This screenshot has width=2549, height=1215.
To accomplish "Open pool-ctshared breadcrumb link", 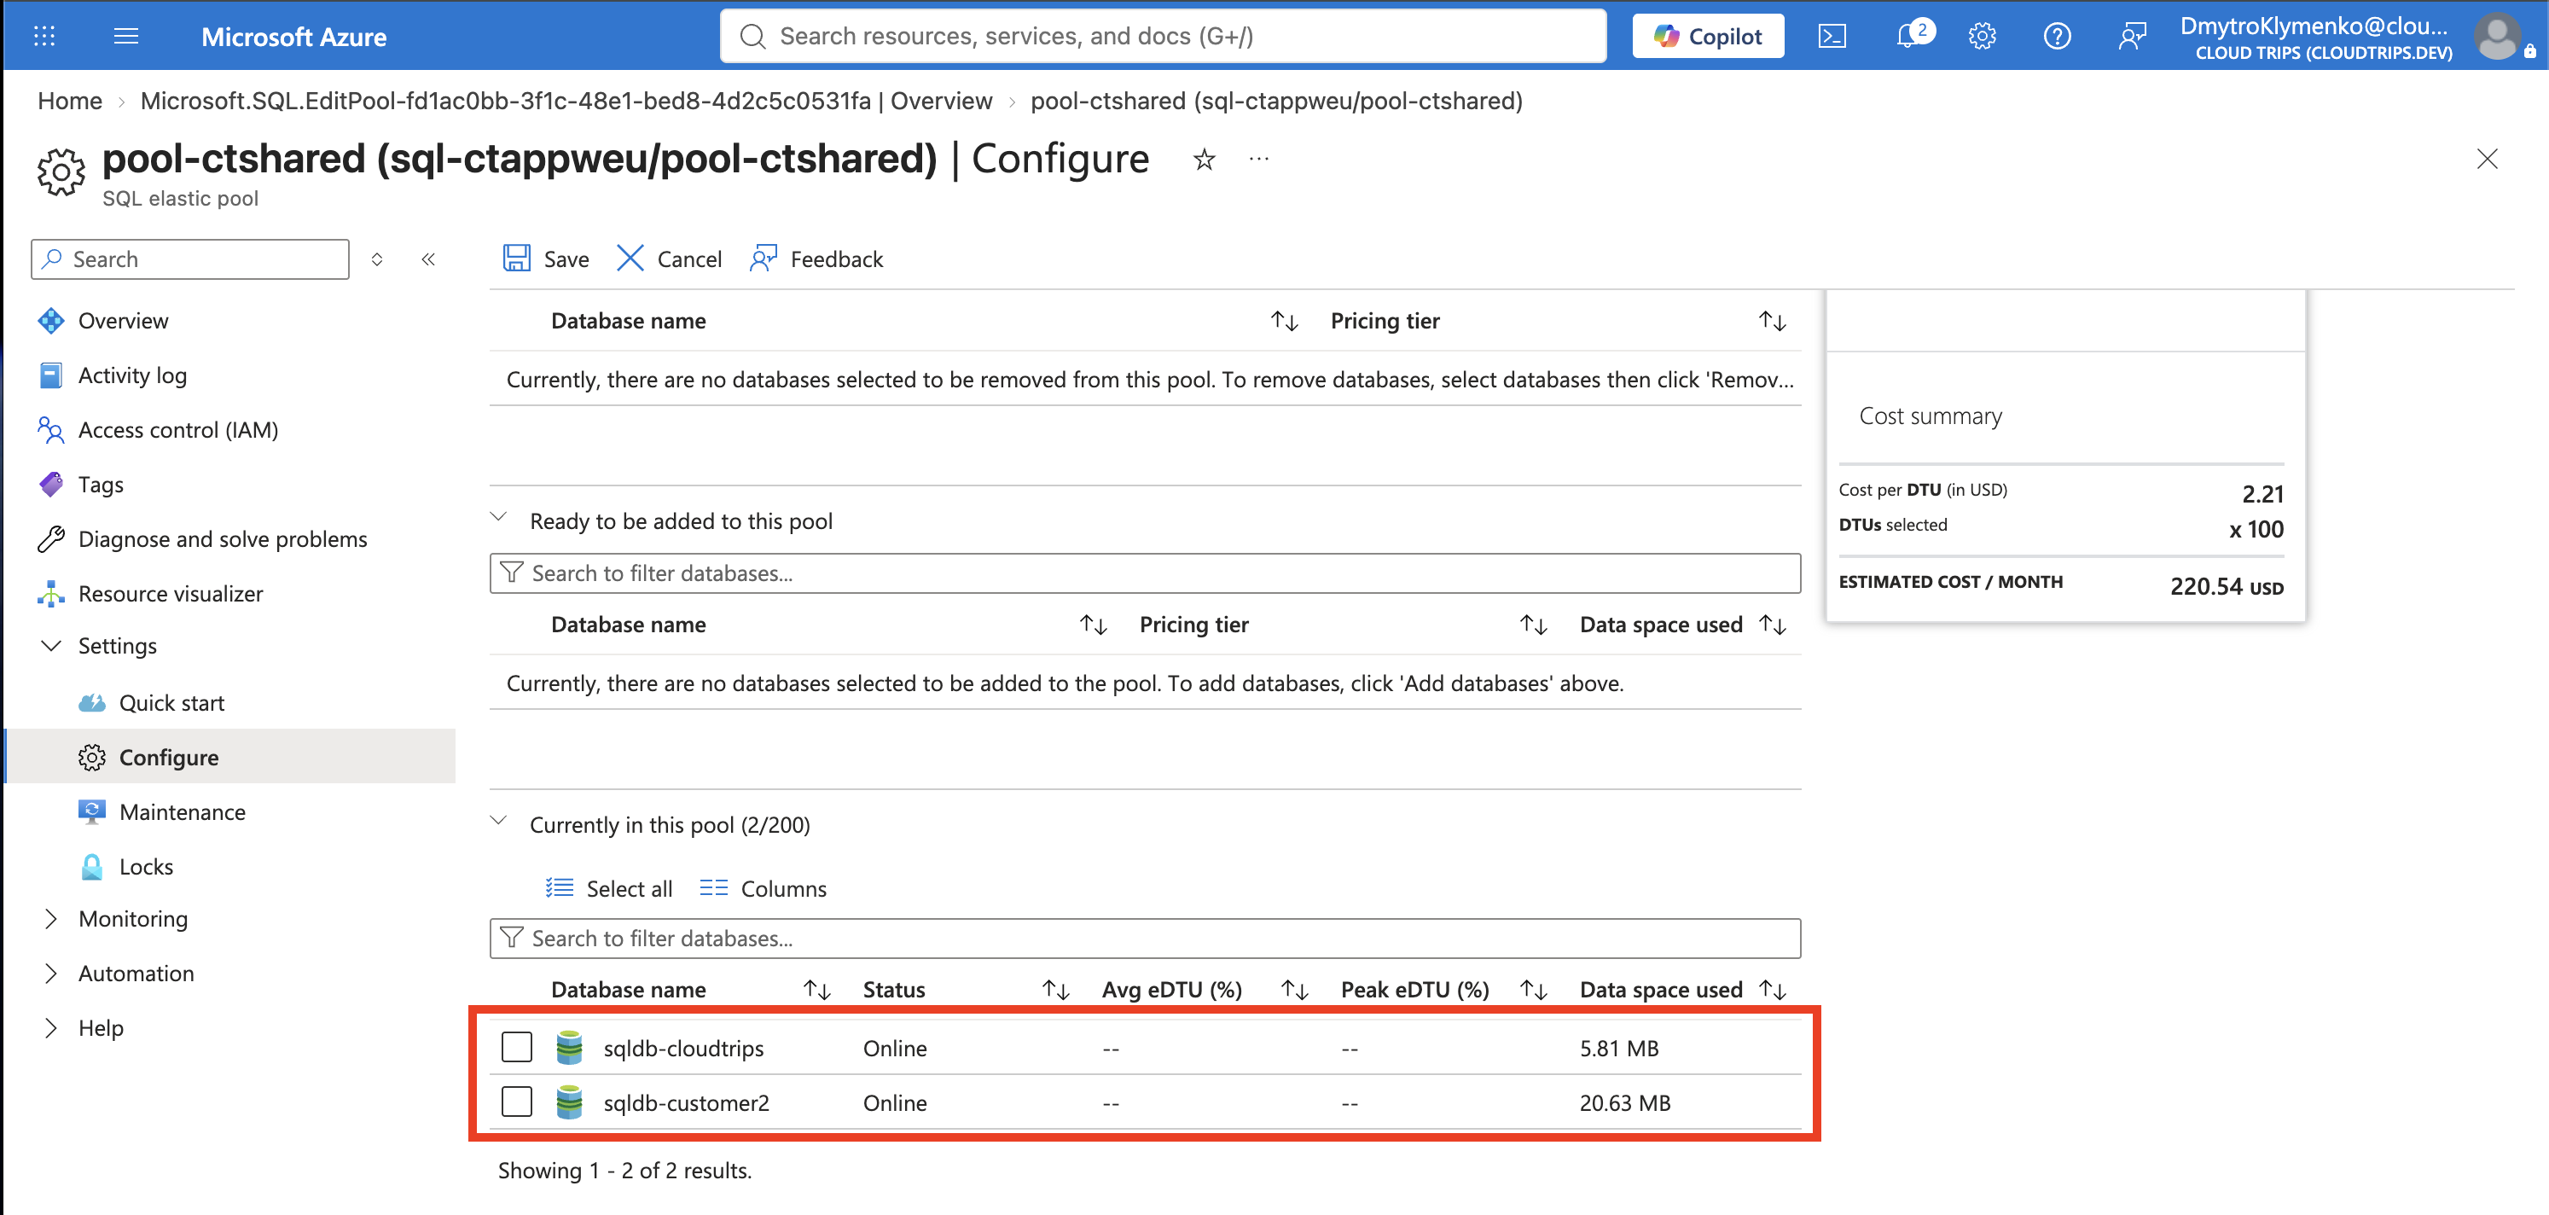I will [1276, 101].
